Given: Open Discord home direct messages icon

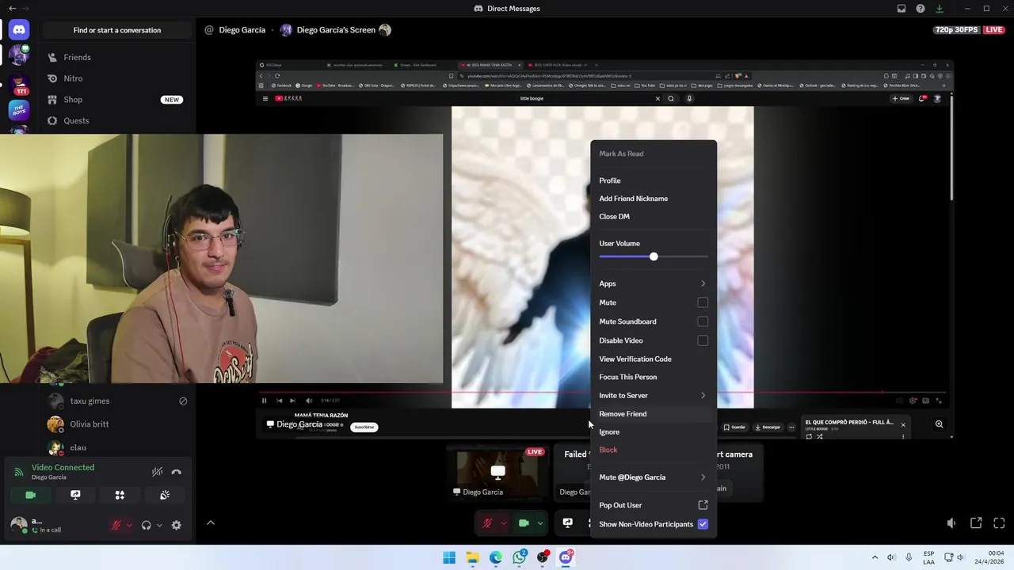Looking at the screenshot, I should click(x=19, y=30).
